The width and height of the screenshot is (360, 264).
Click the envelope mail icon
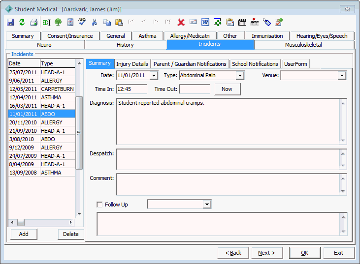click(x=193, y=22)
